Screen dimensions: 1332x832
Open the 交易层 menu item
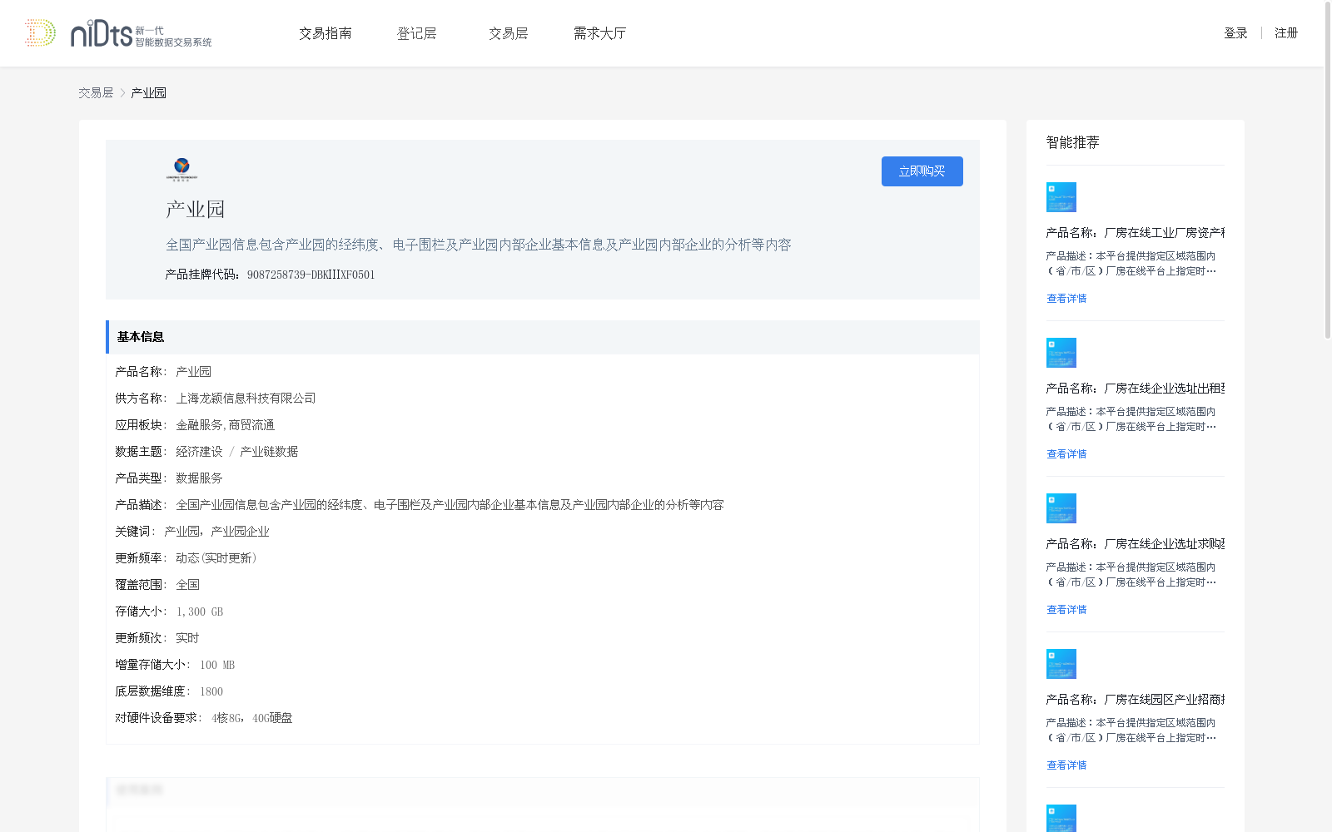pyautogui.click(x=508, y=33)
